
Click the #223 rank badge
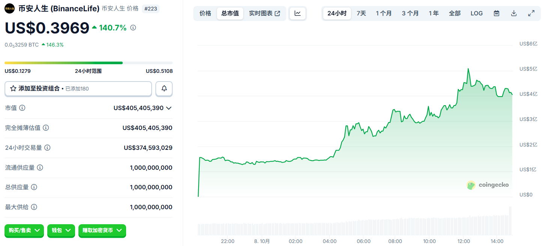point(151,8)
